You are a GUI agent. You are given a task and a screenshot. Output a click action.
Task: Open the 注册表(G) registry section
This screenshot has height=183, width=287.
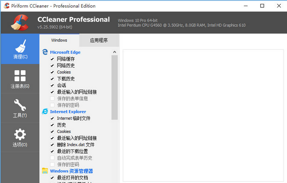click(x=20, y=79)
